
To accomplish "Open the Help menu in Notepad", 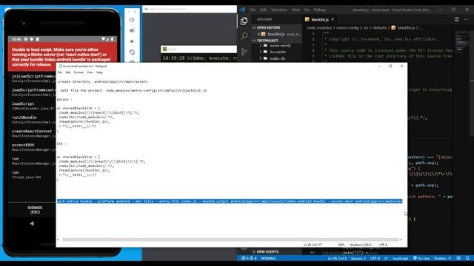I will tap(99, 72).
